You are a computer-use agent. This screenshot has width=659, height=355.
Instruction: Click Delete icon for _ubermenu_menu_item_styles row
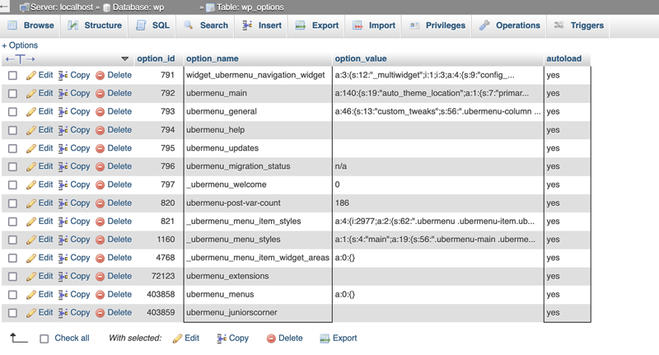click(x=100, y=222)
